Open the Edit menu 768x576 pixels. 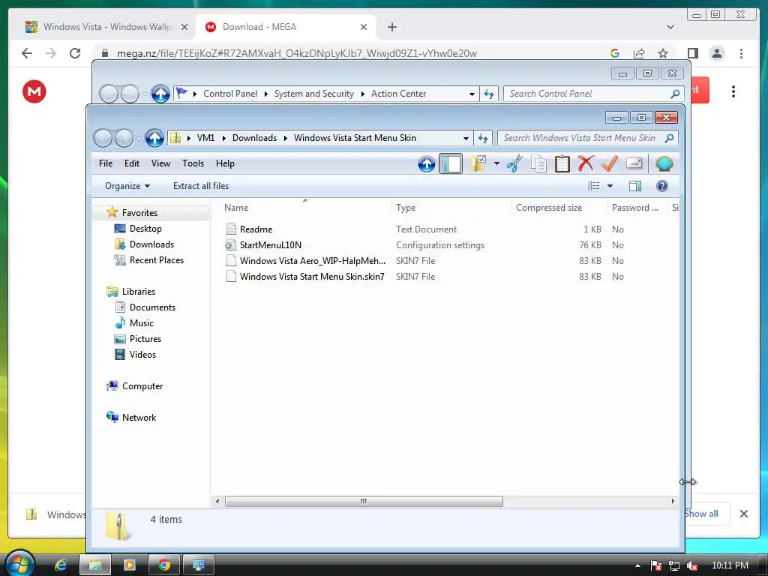[132, 163]
